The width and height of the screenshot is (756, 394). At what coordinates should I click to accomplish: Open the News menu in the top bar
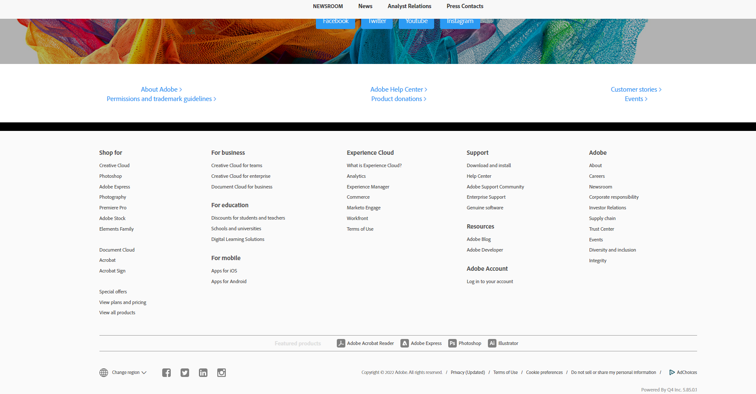pos(365,6)
